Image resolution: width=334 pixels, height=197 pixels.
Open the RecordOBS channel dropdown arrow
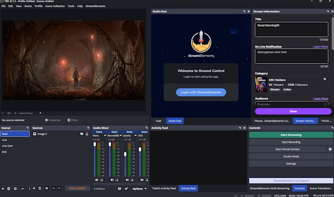pyautogui.click(x=121, y=136)
